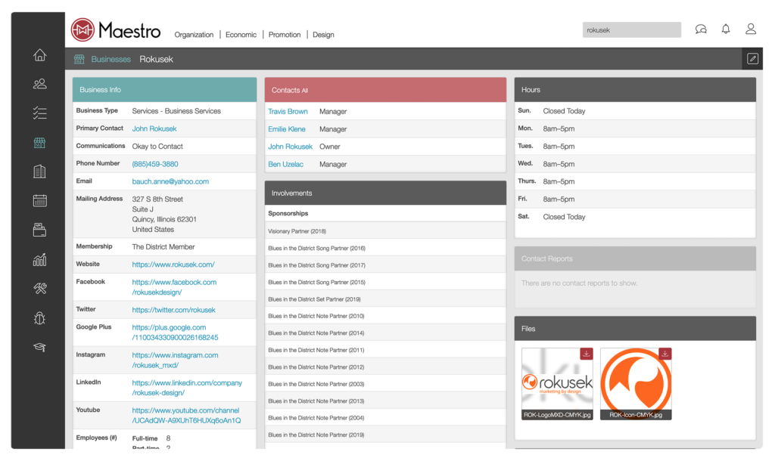Click the wrench tools icon in the sidebar
The height and width of the screenshot is (461, 775).
39,288
